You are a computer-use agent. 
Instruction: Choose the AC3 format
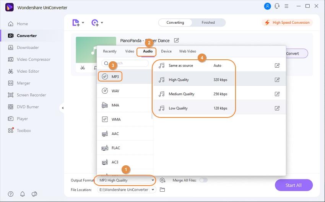tap(125, 162)
